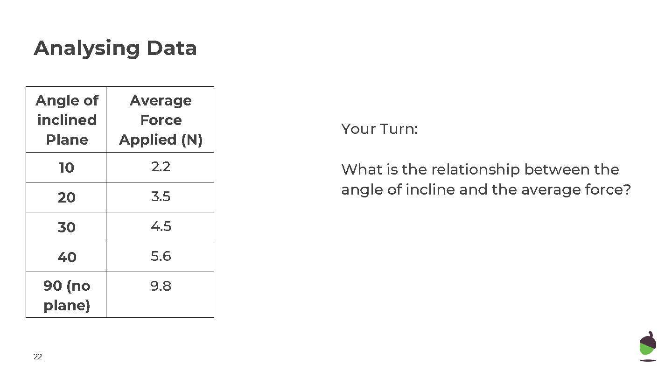Select the angle cell showing 10
This screenshot has height=378, width=672.
(67, 168)
